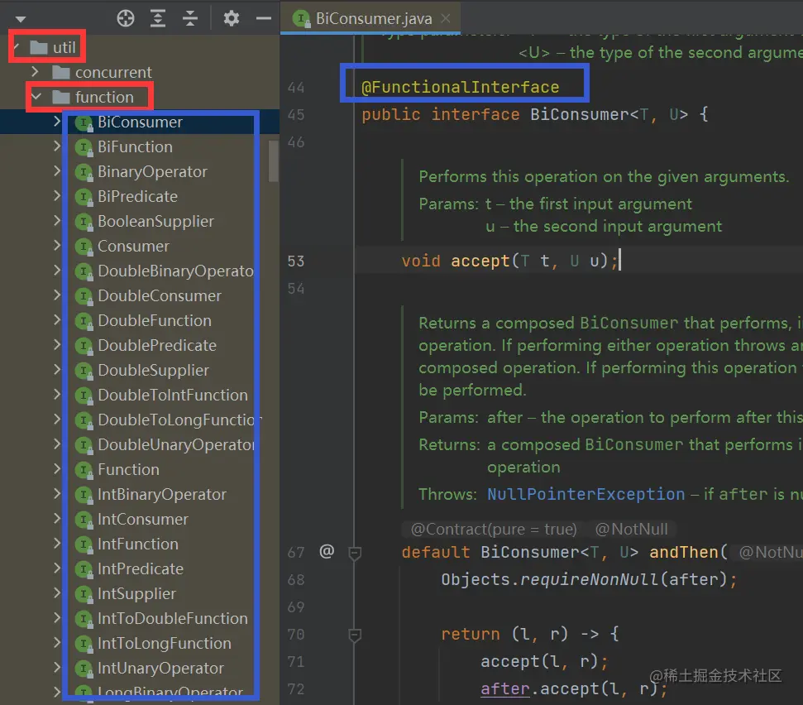Expand the concurrent folder
Viewport: 803px width, 705px height.
[x=35, y=72]
